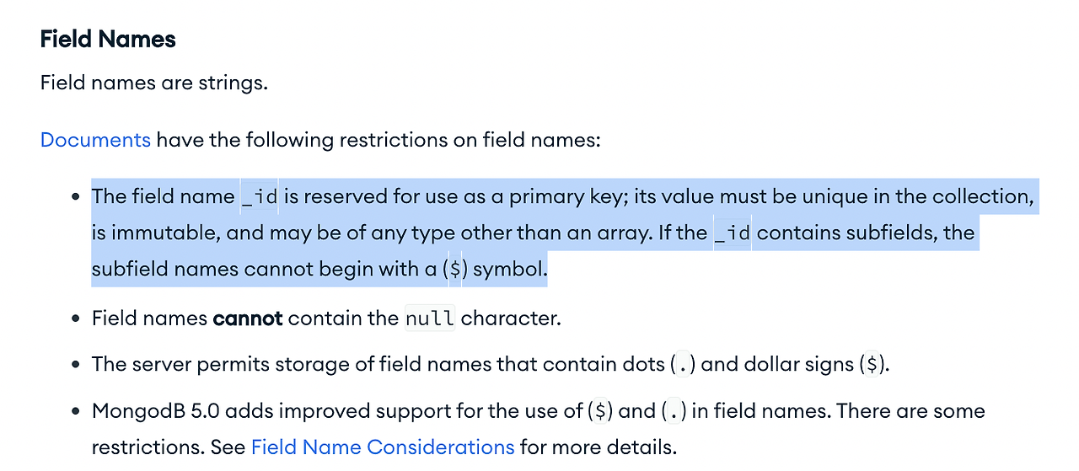Click the ($) code after 'use of'
Image resolution: width=1079 pixels, height=471 pixels.
[600, 411]
